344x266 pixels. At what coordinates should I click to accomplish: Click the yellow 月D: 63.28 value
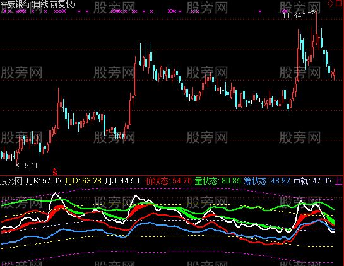pos(83,181)
